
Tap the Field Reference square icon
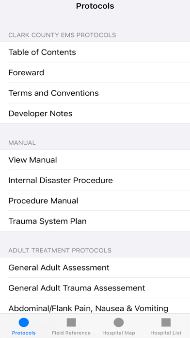(71, 322)
